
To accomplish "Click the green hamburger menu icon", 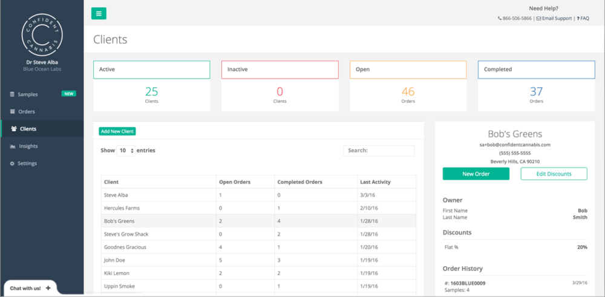I will pyautogui.click(x=99, y=13).
